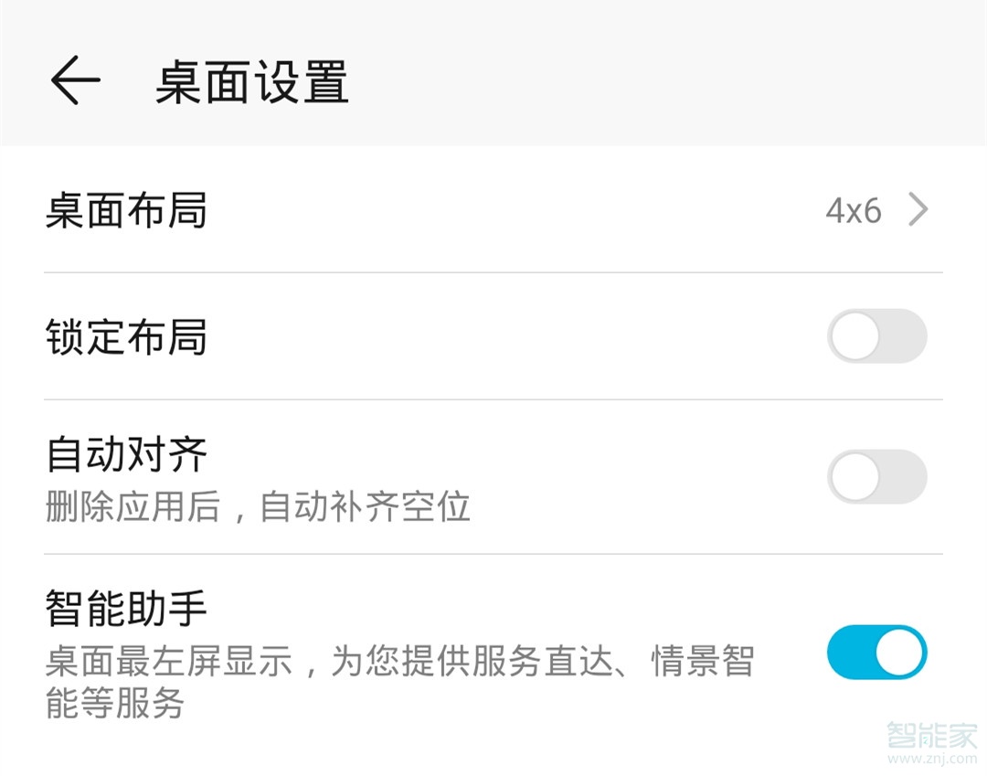Tap the left-pointing navigation arrow icon
Viewport: 987px width, 776px height.
coord(77,79)
